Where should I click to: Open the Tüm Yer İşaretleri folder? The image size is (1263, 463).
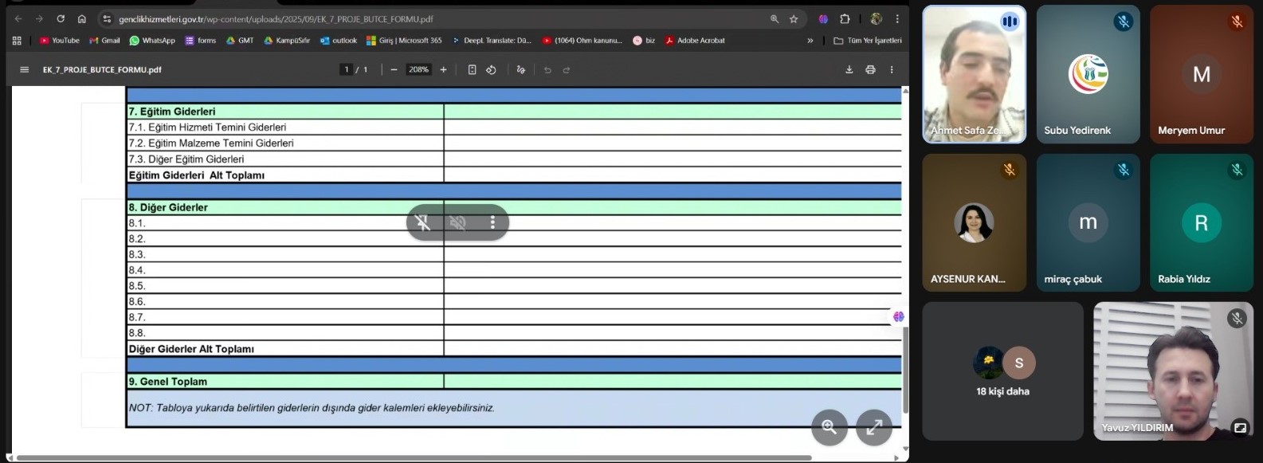click(868, 41)
